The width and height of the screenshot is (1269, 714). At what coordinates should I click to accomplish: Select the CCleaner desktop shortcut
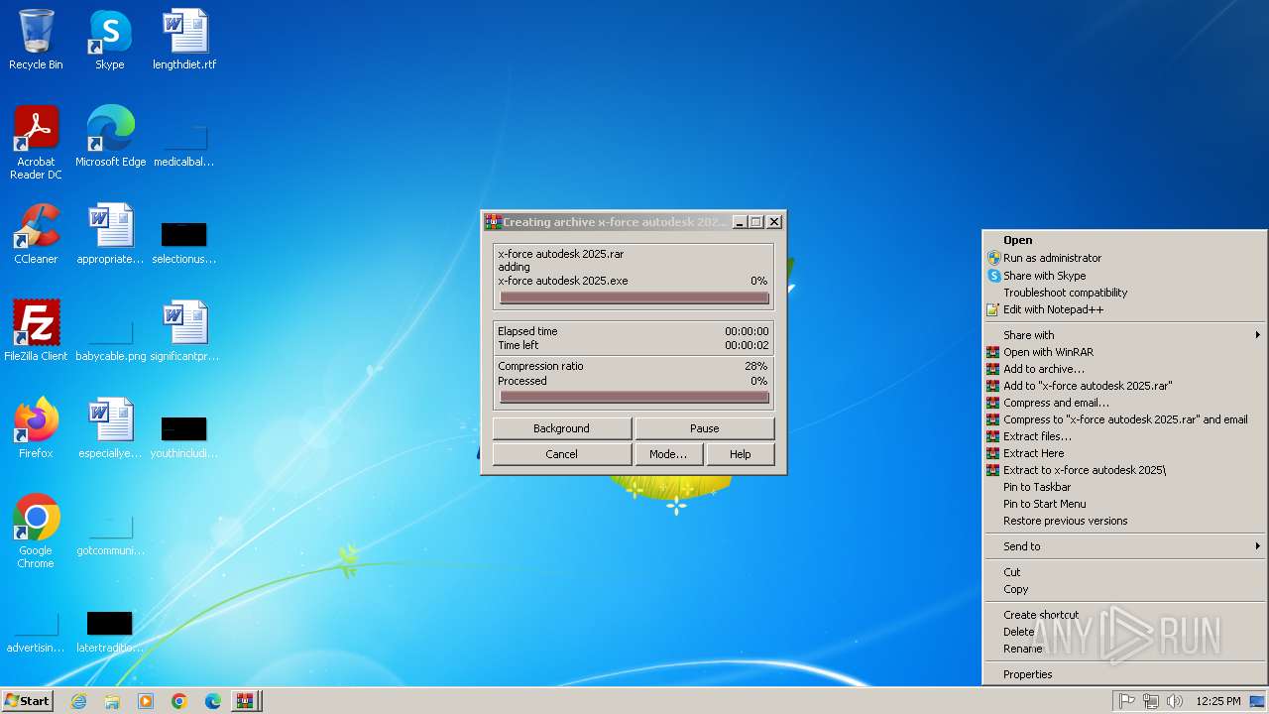click(36, 234)
